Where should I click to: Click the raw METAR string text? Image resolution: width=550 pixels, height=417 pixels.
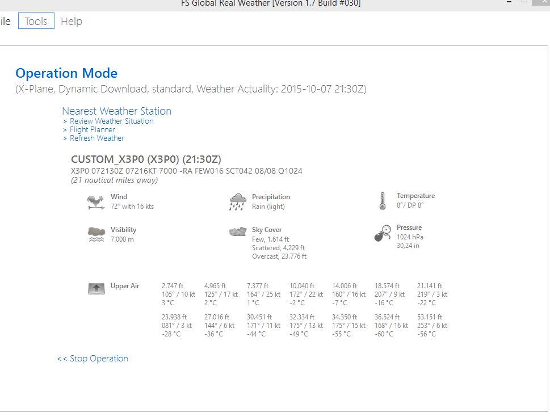[x=186, y=171]
